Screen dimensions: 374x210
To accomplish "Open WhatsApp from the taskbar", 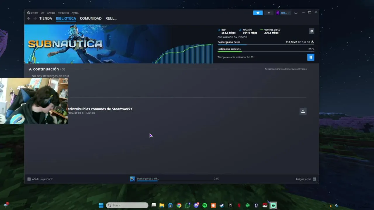I will pos(188,205).
